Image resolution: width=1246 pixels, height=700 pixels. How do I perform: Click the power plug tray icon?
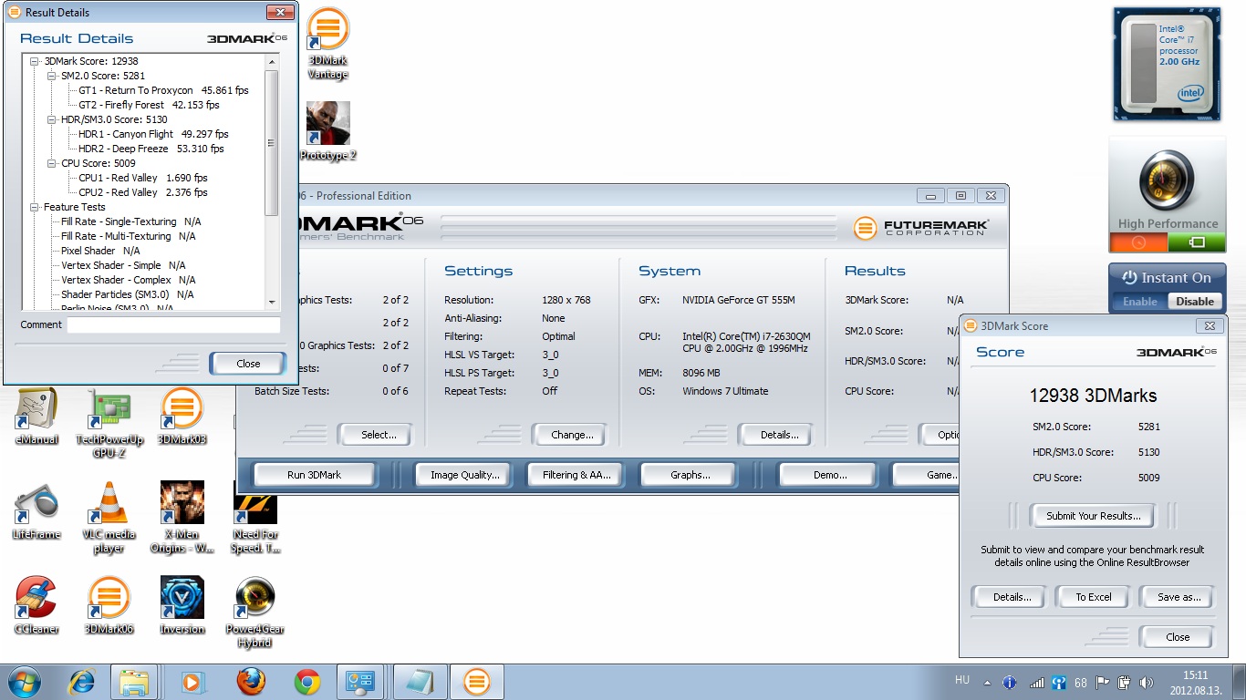coord(1124,682)
